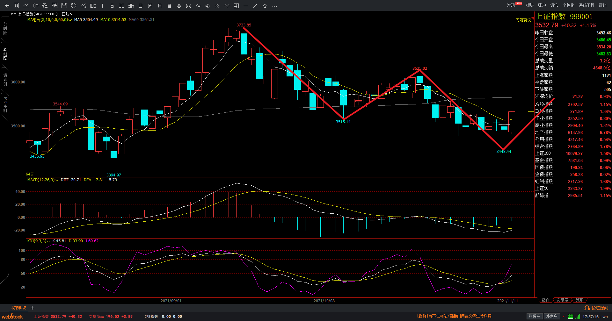Add a new board with plus button
This screenshot has width=612, height=321.
(x=32, y=308)
